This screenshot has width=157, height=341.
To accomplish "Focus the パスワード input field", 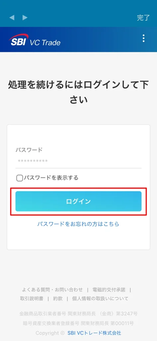I will (78, 161).
